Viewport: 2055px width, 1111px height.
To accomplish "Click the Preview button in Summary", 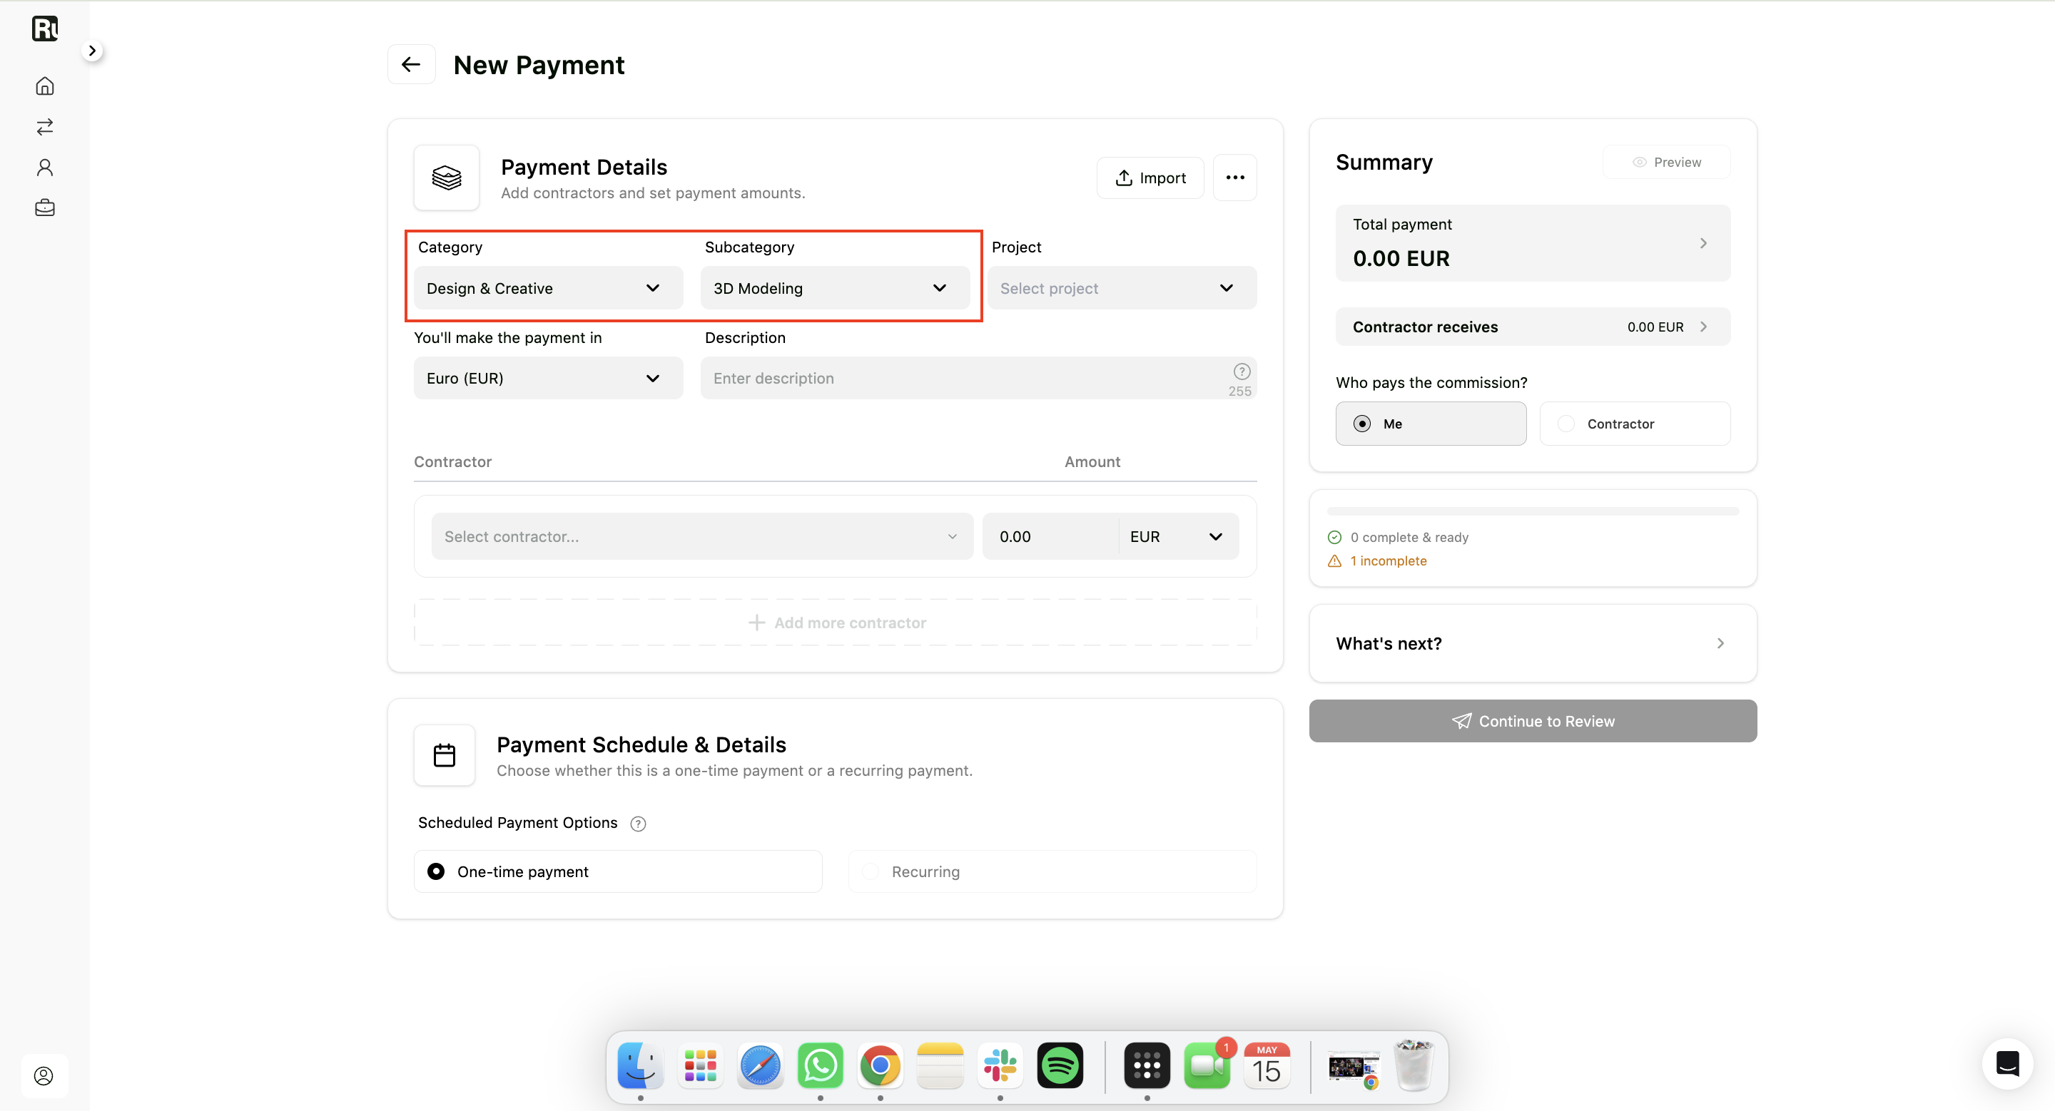I will (1667, 162).
